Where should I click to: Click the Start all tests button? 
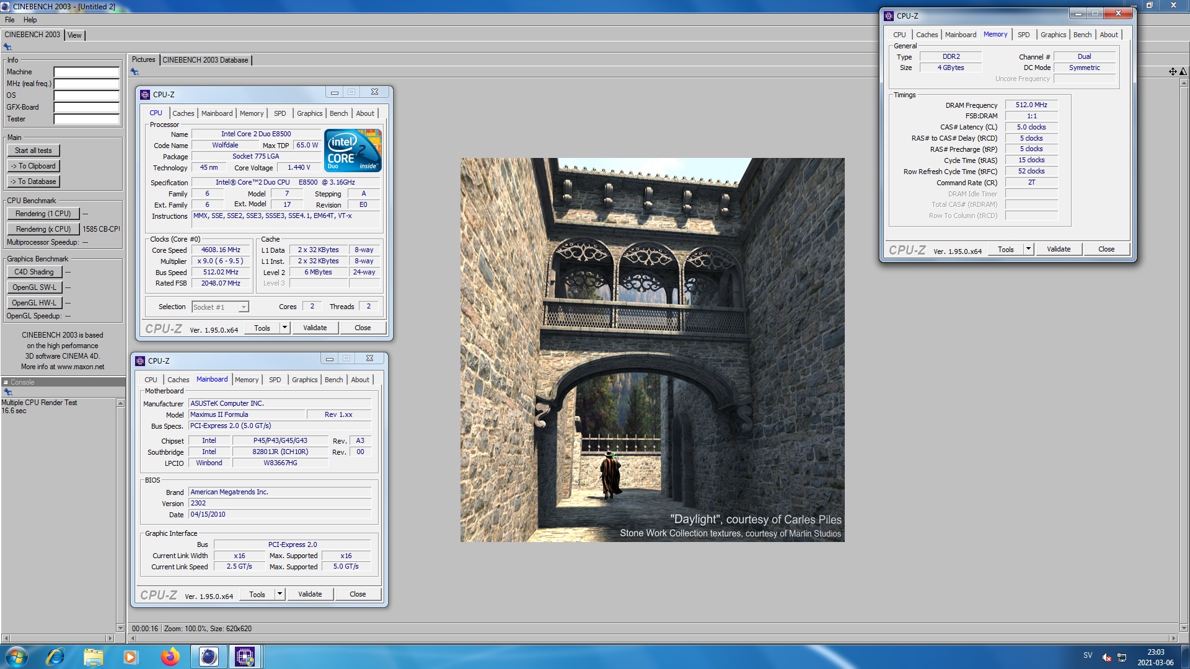[x=33, y=151]
